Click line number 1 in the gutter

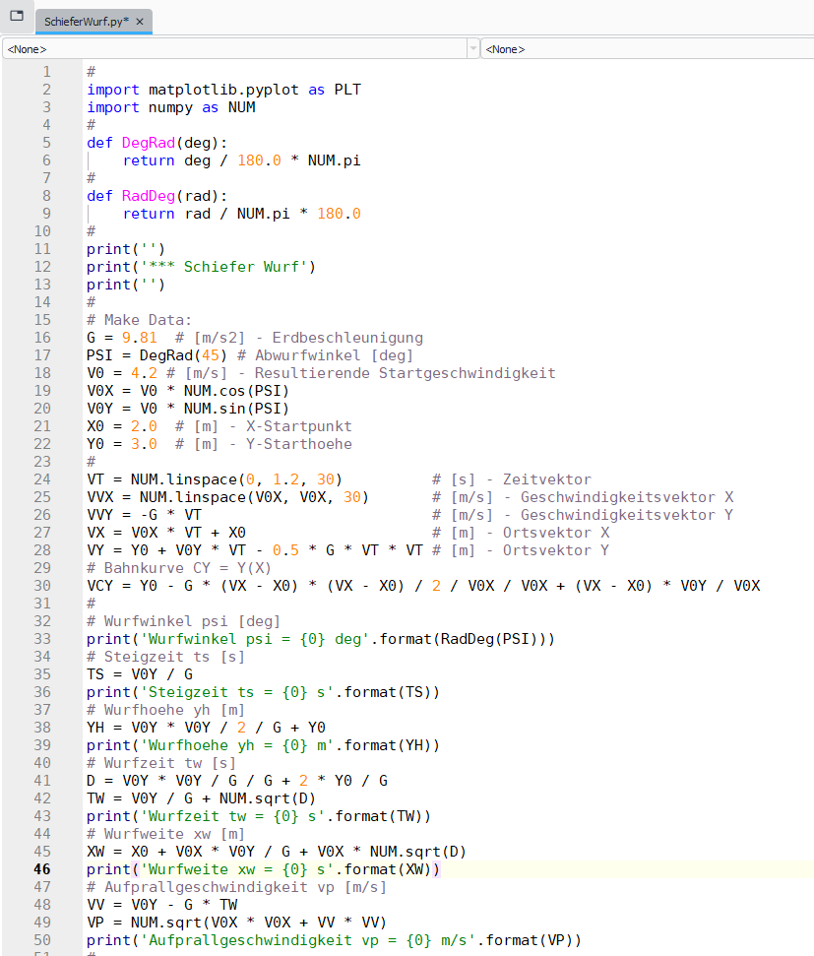coord(46,72)
